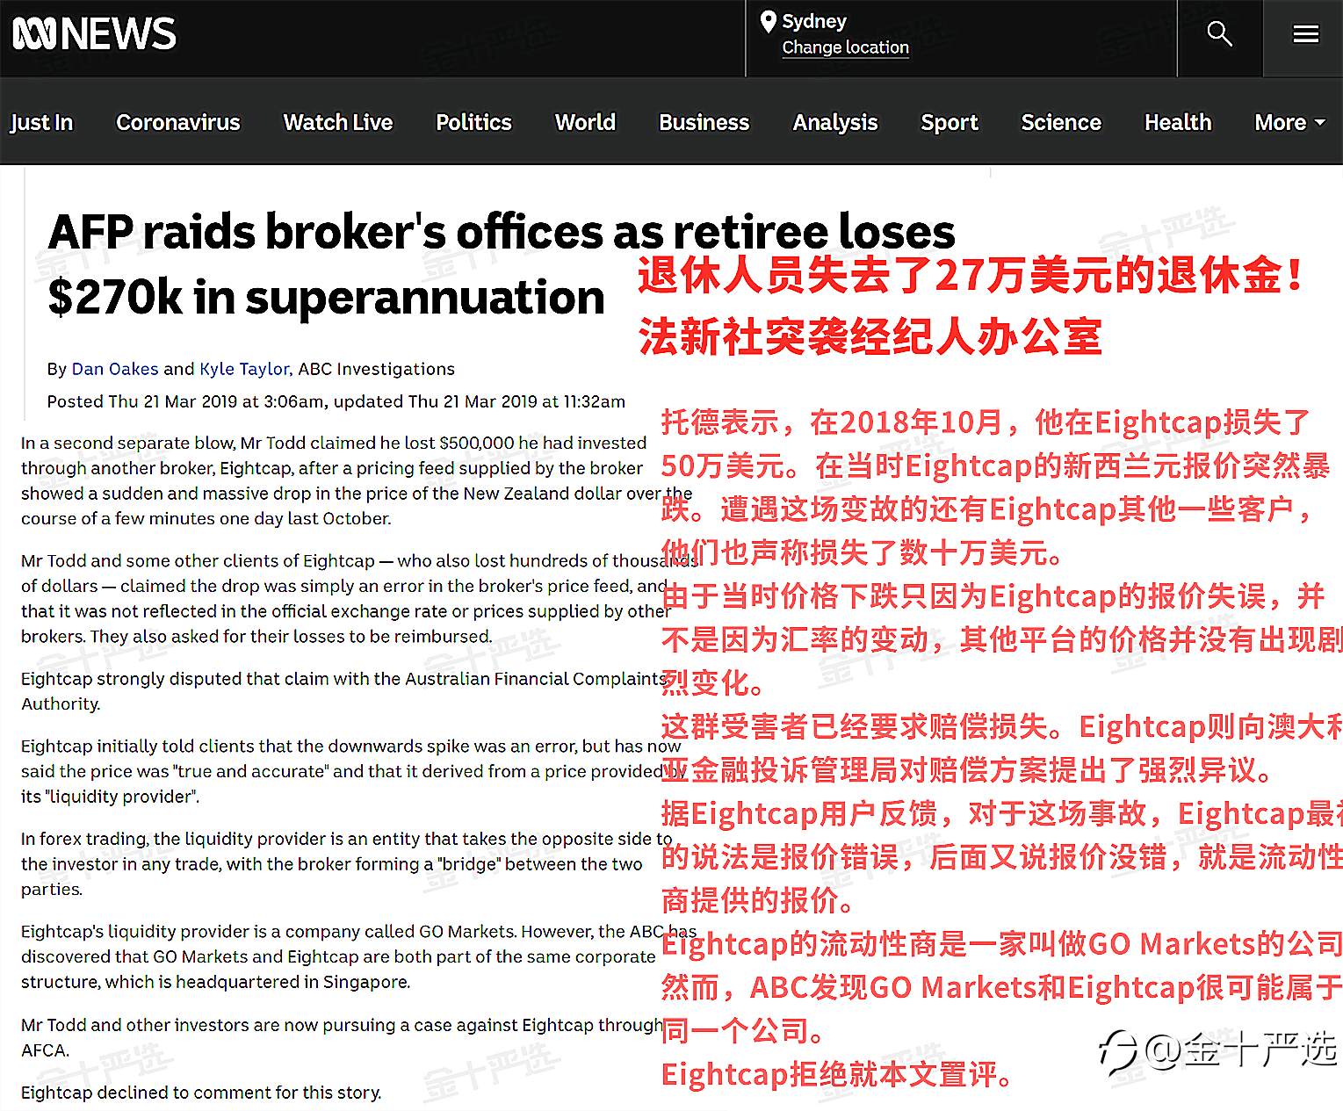Click the ABC News logo

(x=95, y=34)
